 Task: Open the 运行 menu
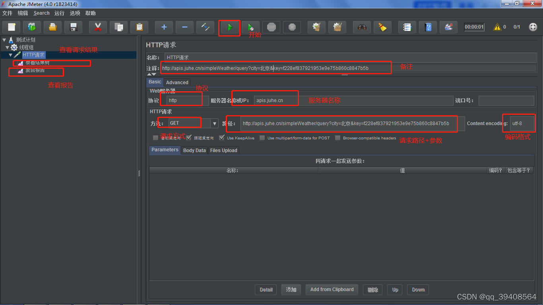59,13
